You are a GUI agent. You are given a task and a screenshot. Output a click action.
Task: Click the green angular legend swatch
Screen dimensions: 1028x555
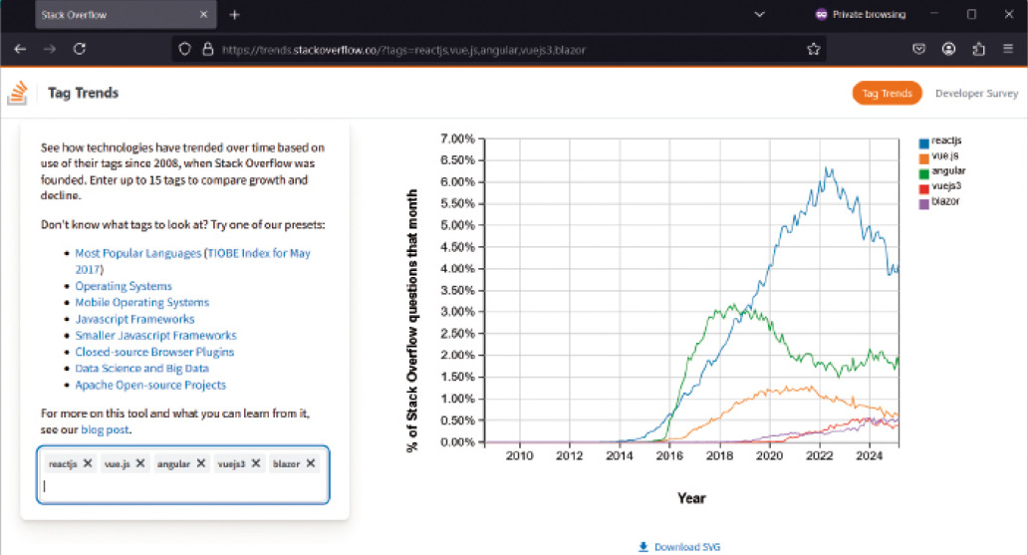923,173
